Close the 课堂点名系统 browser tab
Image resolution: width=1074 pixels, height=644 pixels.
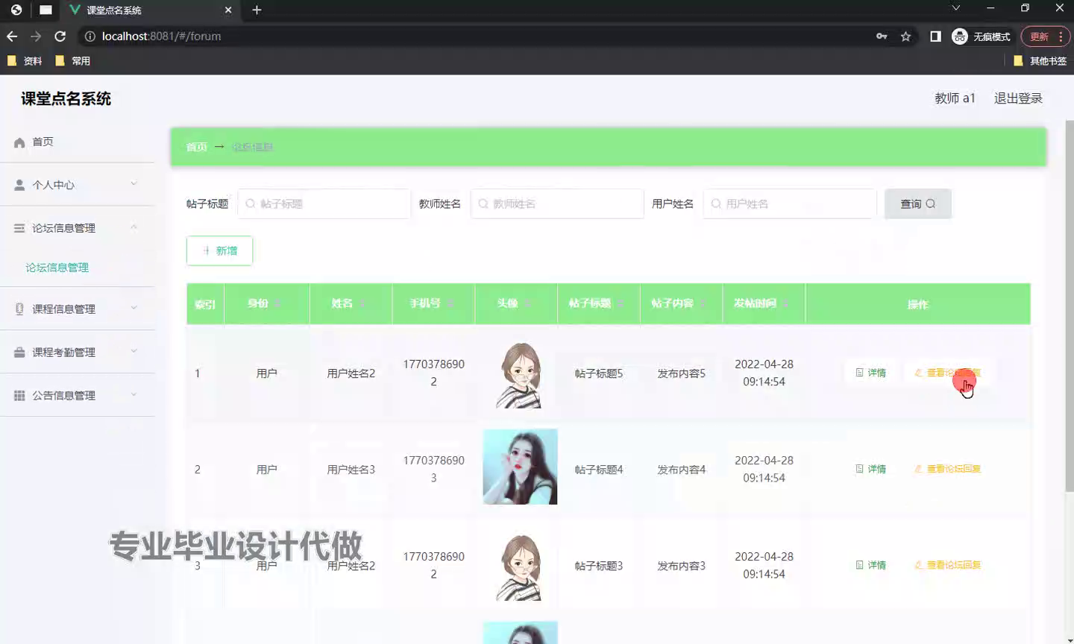click(x=228, y=10)
